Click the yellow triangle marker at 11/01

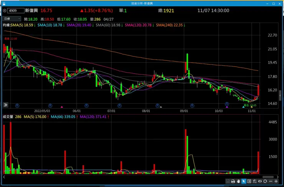[x=252, y=107]
